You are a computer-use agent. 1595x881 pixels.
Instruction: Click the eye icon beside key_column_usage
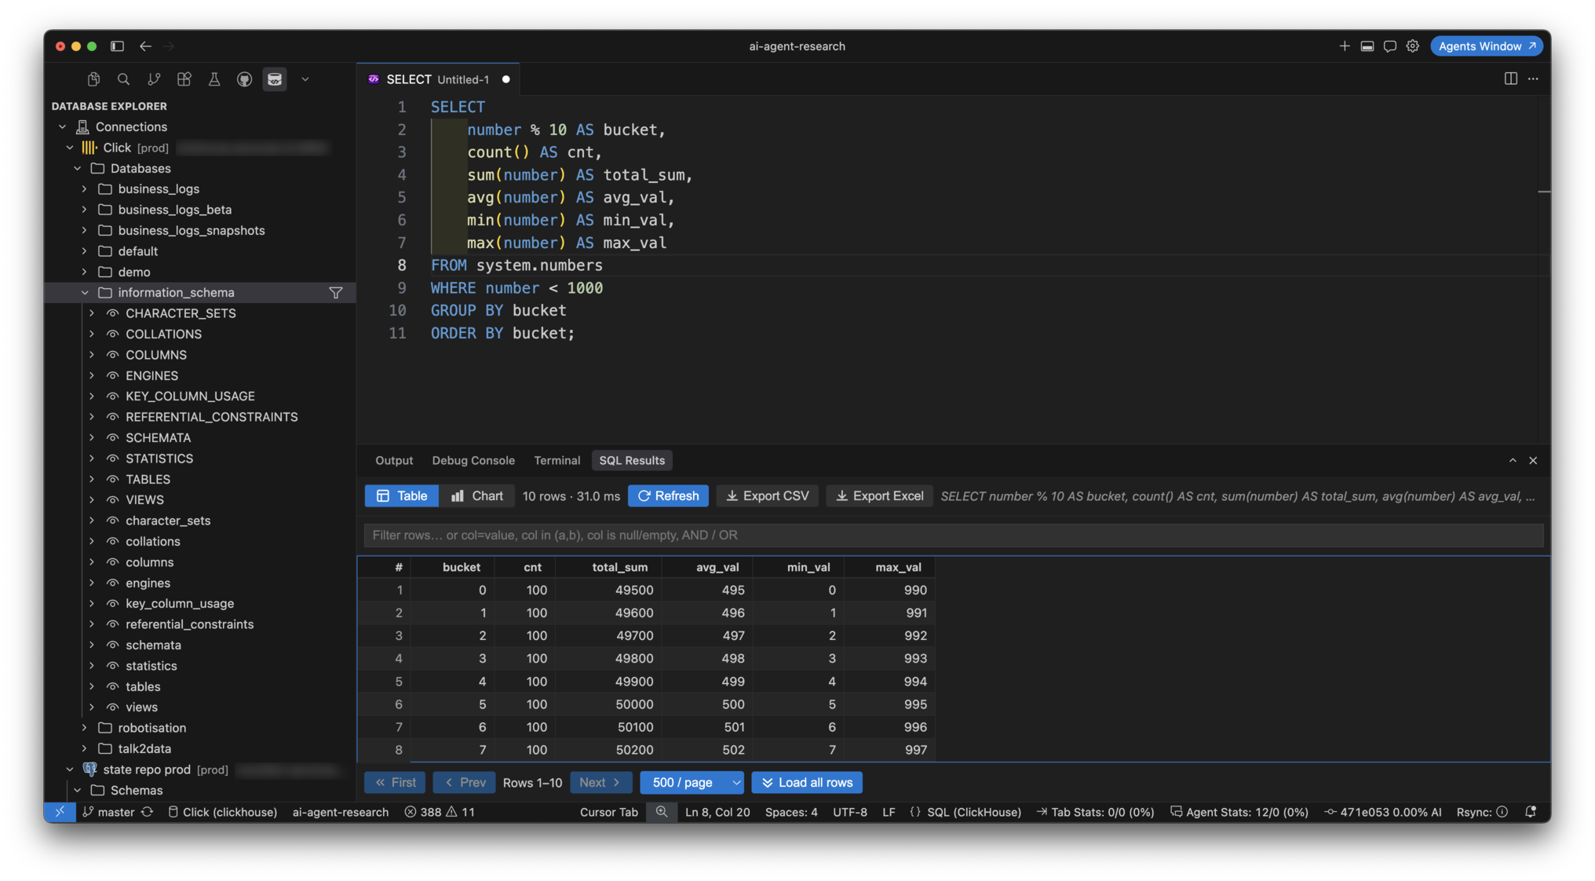tap(113, 603)
